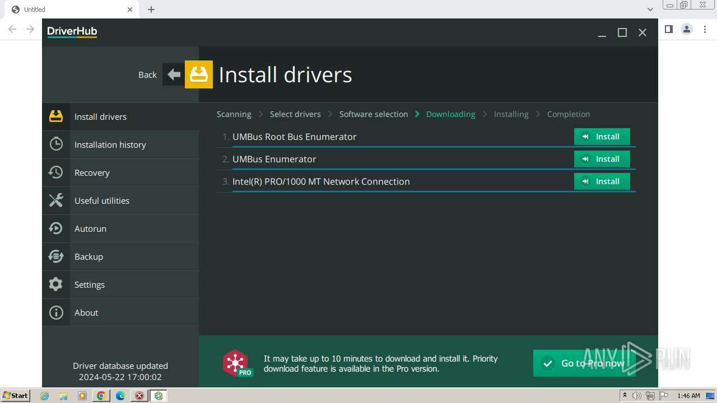Click the Back label
717x403 pixels.
pos(147,74)
